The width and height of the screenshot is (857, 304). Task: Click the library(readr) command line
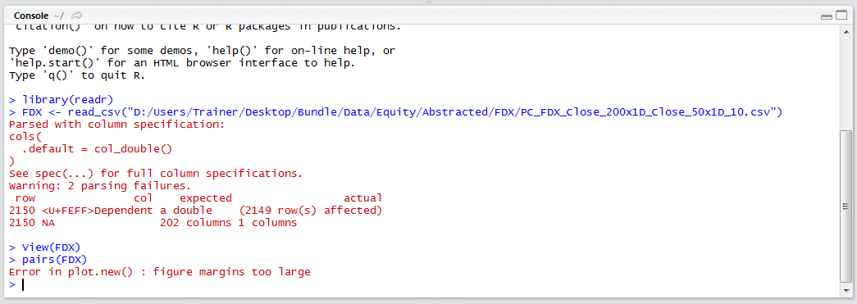62,100
